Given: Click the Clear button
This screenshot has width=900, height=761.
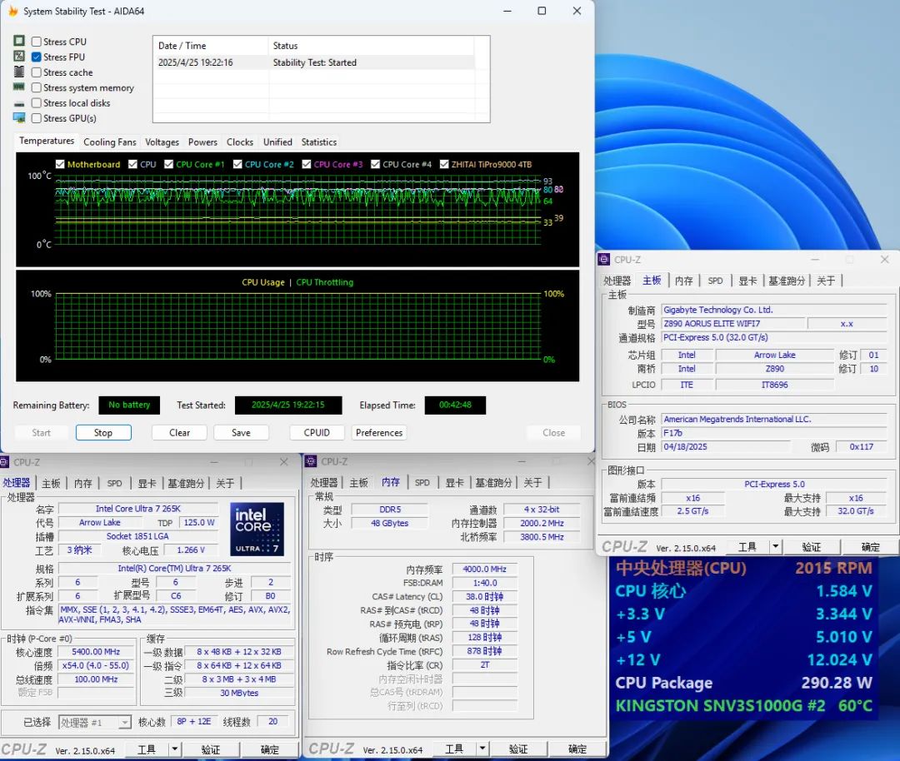Looking at the screenshot, I should (180, 432).
